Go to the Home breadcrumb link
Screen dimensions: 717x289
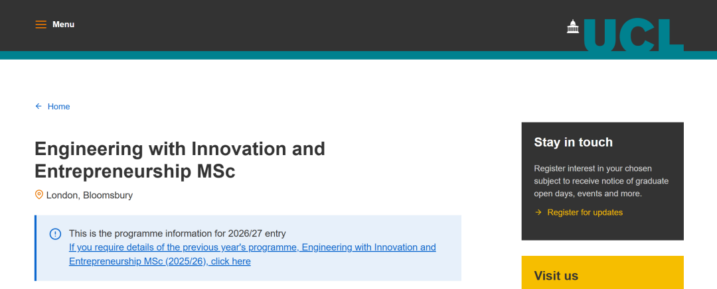[58, 107]
